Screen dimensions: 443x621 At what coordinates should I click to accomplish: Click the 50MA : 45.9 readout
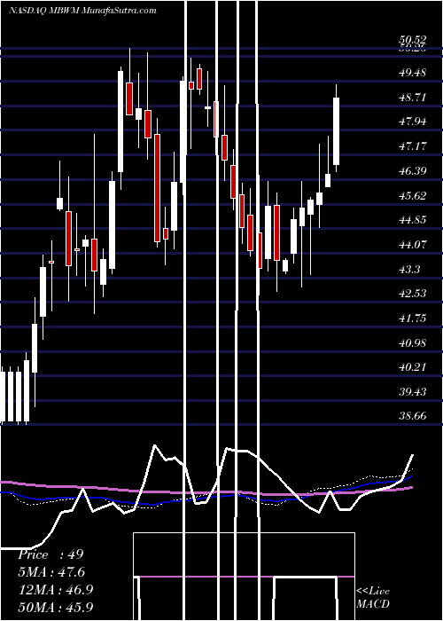pyautogui.click(x=55, y=607)
